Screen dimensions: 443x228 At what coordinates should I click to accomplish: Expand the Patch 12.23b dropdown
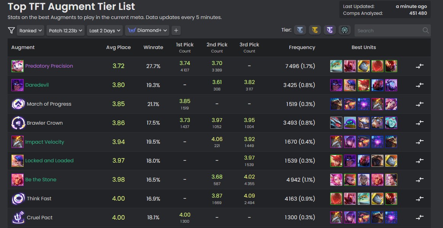[66, 31]
